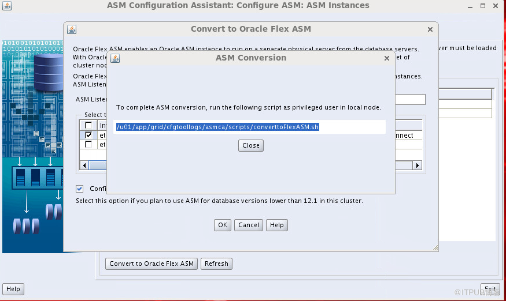Click the highlighted converttoFlexASM.sh script path
The width and height of the screenshot is (506, 301).
tap(217, 127)
